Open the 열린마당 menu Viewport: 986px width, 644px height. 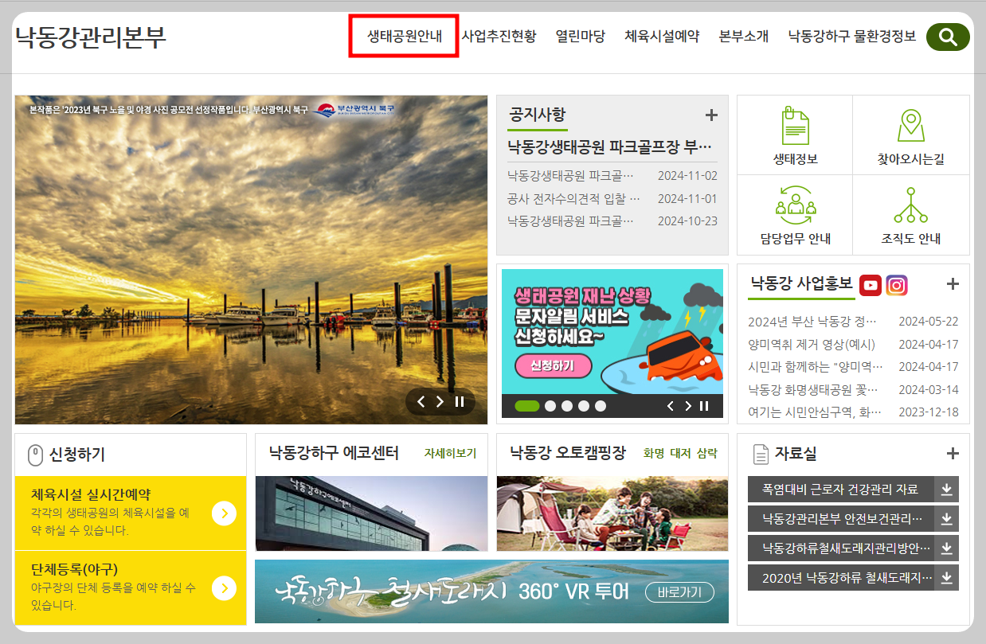581,36
